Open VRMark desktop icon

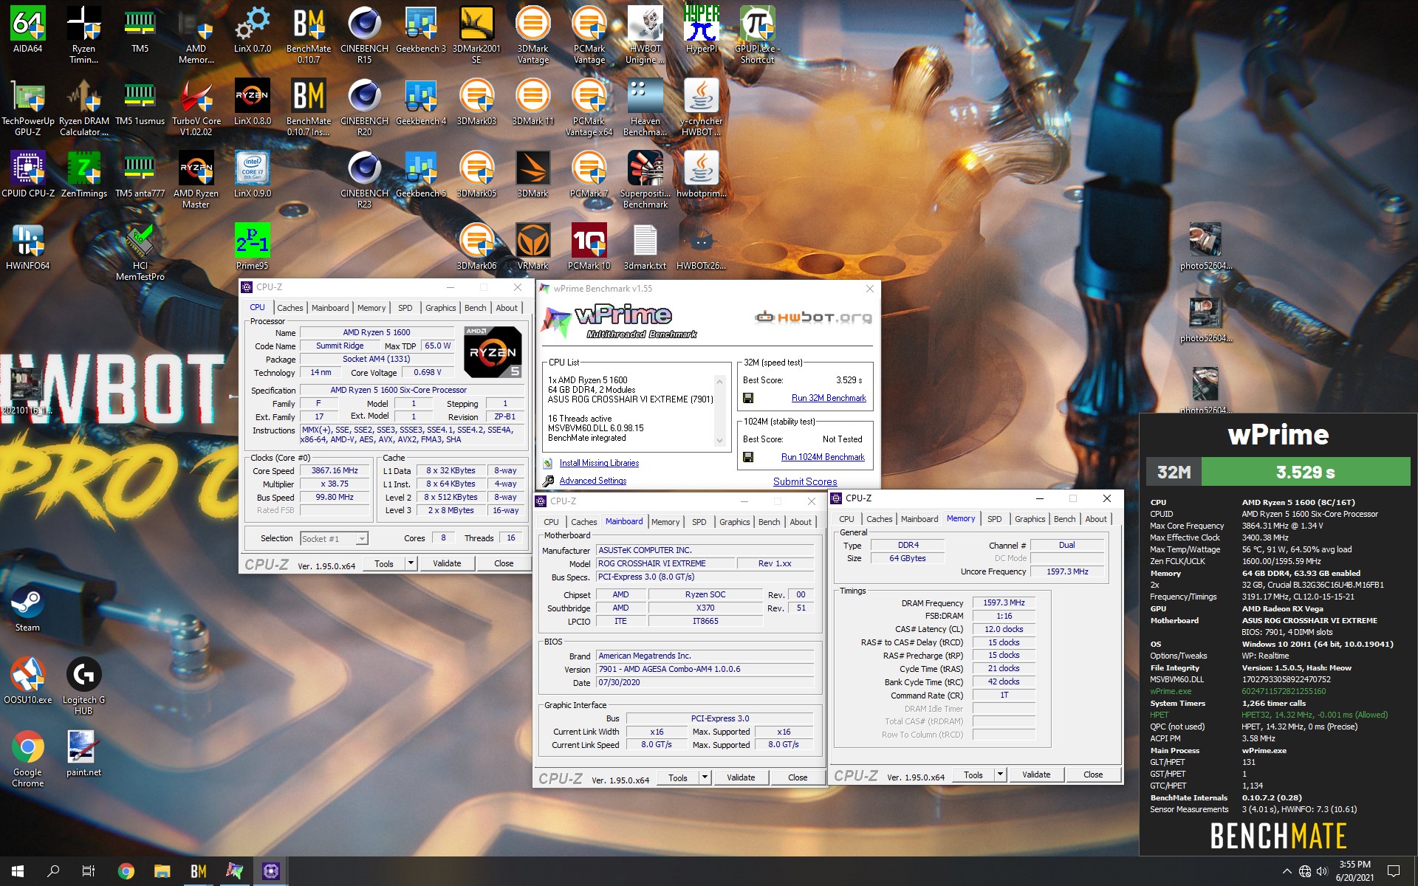tap(532, 247)
